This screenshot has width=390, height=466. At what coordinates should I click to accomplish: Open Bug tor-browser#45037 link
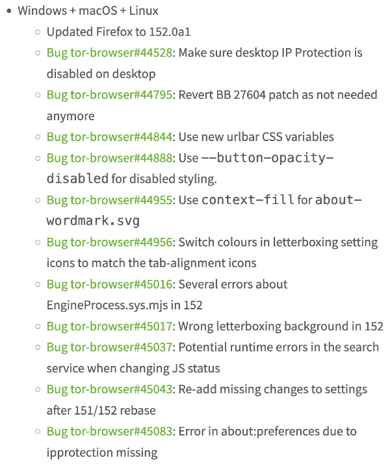[x=109, y=348]
